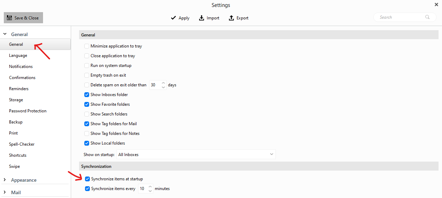This screenshot has width=442, height=198.
Task: Close the Settings window with the X
Action: tap(436, 5)
